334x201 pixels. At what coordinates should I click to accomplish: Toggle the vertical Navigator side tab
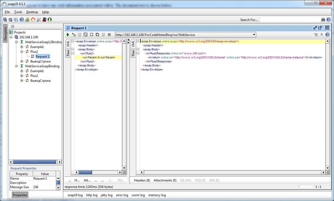click(5, 34)
